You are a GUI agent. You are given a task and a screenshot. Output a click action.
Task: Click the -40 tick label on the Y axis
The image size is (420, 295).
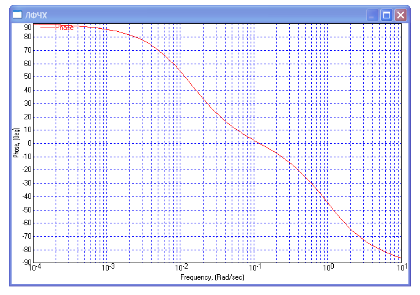(x=27, y=196)
